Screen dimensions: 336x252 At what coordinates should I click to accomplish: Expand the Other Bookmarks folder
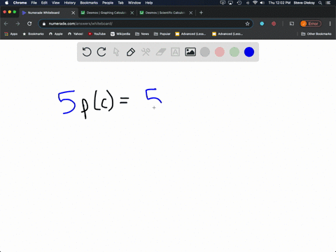tap(316, 34)
